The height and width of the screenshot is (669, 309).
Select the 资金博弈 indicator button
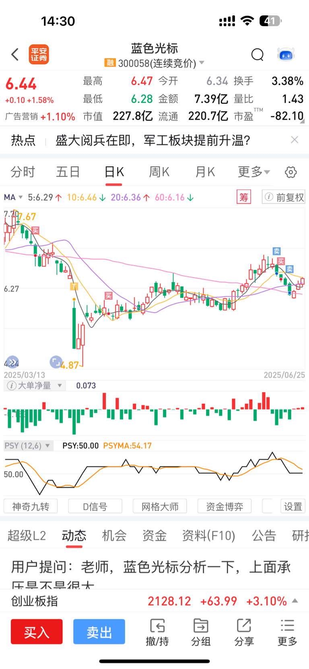pos(225,506)
